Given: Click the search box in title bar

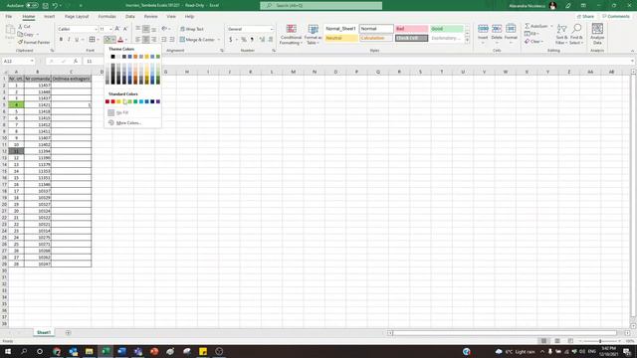Looking at the screenshot, I should 320,6.
